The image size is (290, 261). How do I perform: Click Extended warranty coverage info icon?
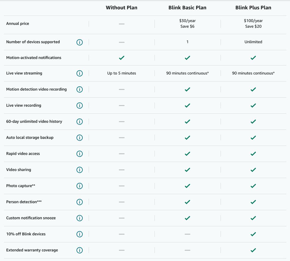pos(80,250)
